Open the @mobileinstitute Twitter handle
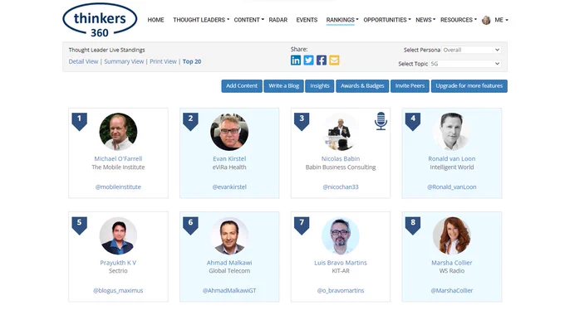This screenshot has height=315, width=565. coord(118,187)
